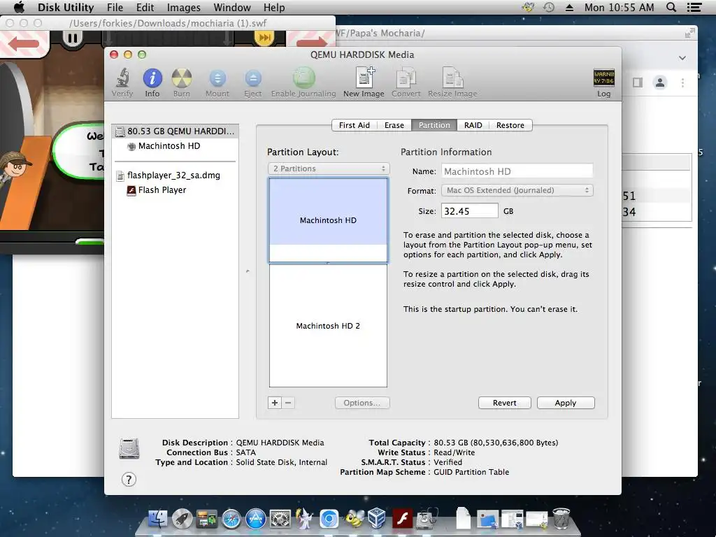Click the Revert button

coord(505,403)
